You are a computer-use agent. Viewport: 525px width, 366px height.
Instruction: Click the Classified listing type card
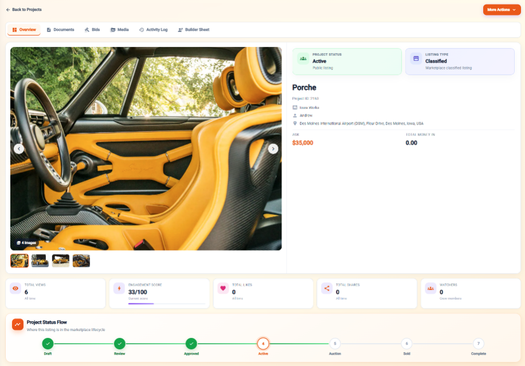[460, 61]
